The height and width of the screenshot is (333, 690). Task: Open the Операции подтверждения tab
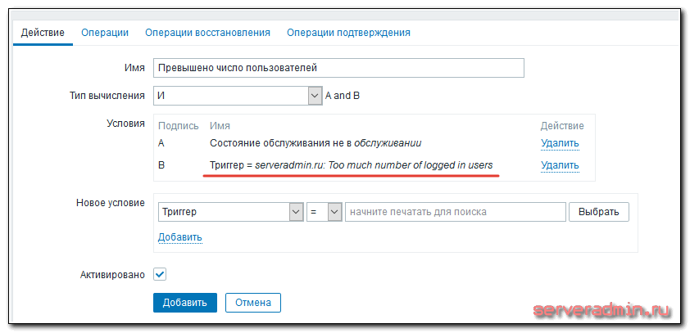click(x=348, y=33)
